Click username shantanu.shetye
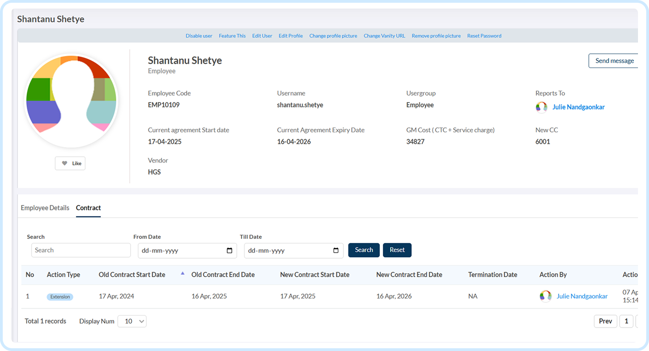Viewport: 649px width, 351px height. [300, 105]
